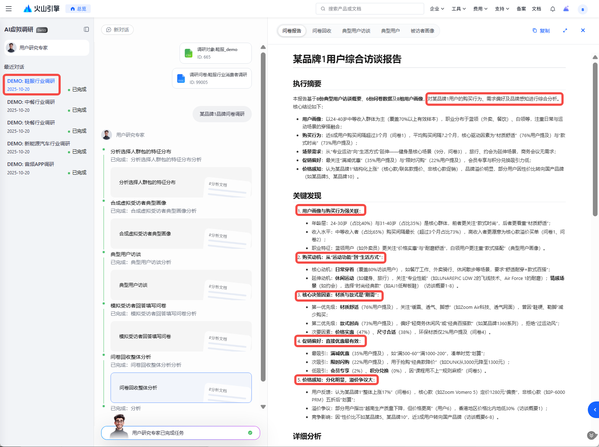599x447 pixels.
Task: Open the user avatar menu
Action: tap(582, 9)
